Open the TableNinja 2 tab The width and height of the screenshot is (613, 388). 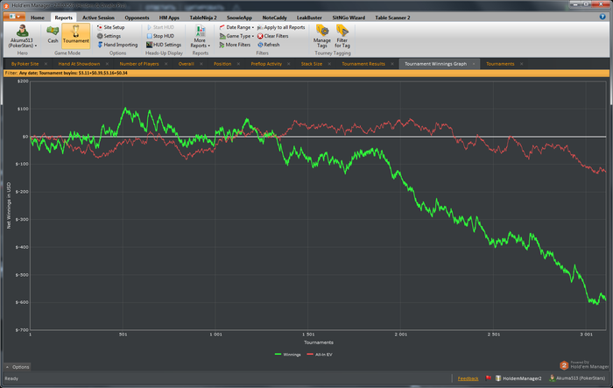[203, 18]
